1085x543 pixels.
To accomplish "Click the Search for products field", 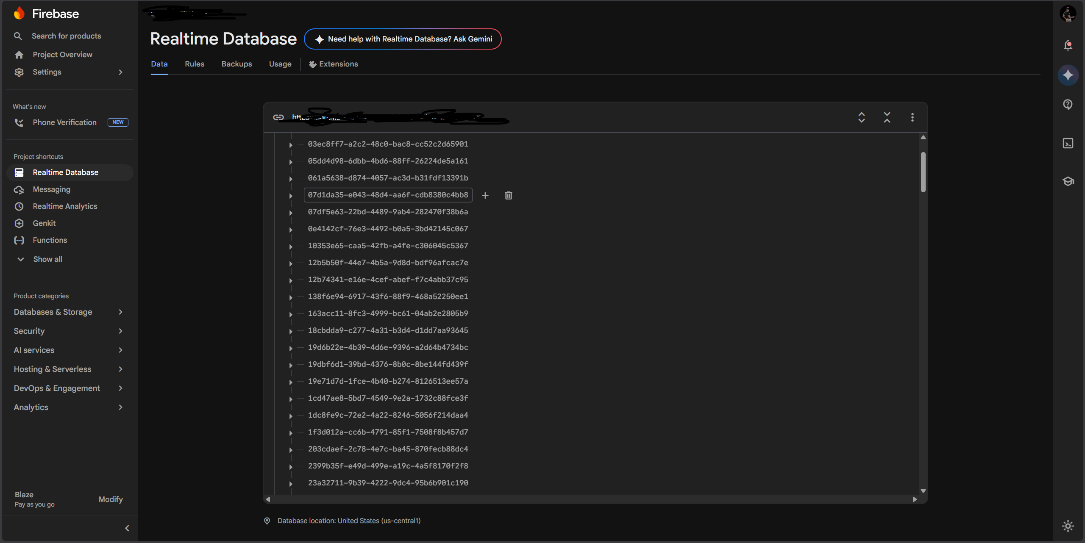I will point(66,36).
